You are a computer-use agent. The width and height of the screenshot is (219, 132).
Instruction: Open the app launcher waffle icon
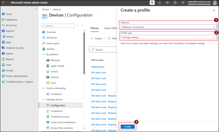point(3,3)
